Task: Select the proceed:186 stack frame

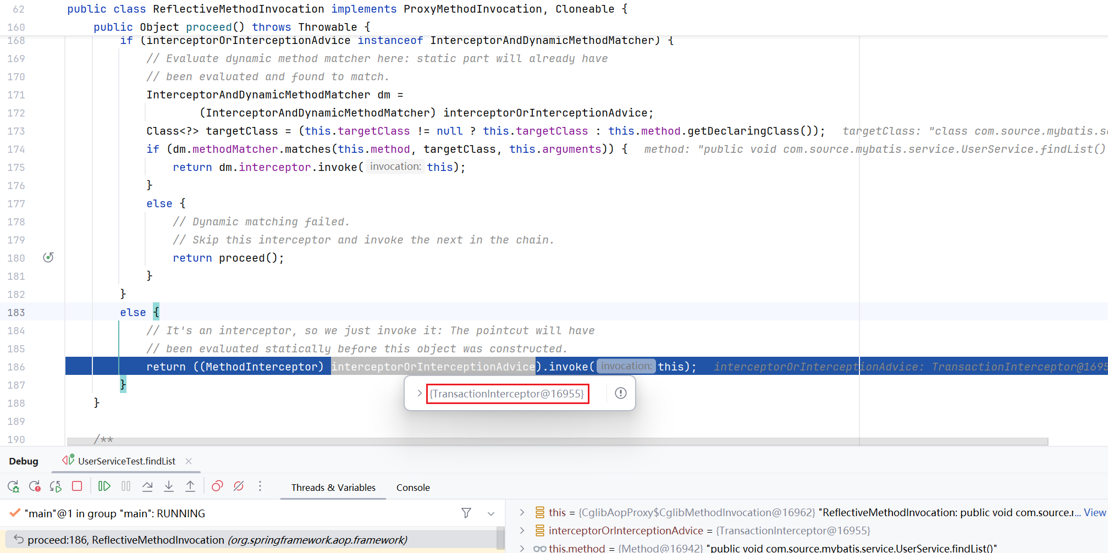Action: click(x=250, y=540)
